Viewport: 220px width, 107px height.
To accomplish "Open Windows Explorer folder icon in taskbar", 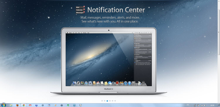I will pyautogui.click(x=11, y=105).
